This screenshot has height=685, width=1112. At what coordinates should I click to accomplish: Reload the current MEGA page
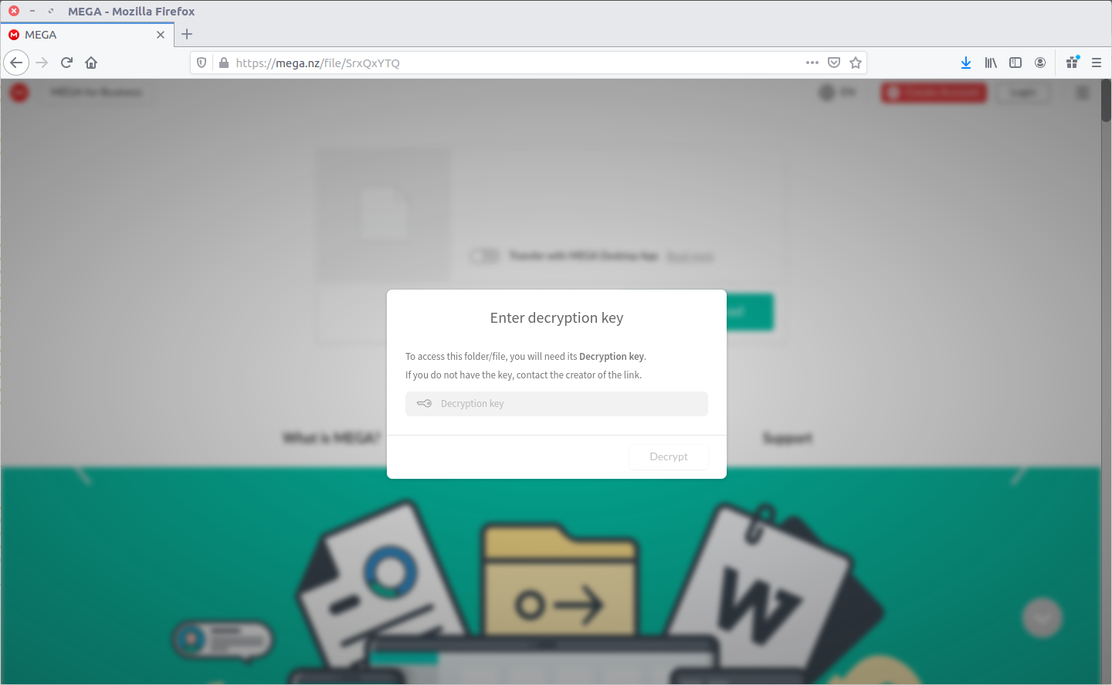[x=66, y=63]
